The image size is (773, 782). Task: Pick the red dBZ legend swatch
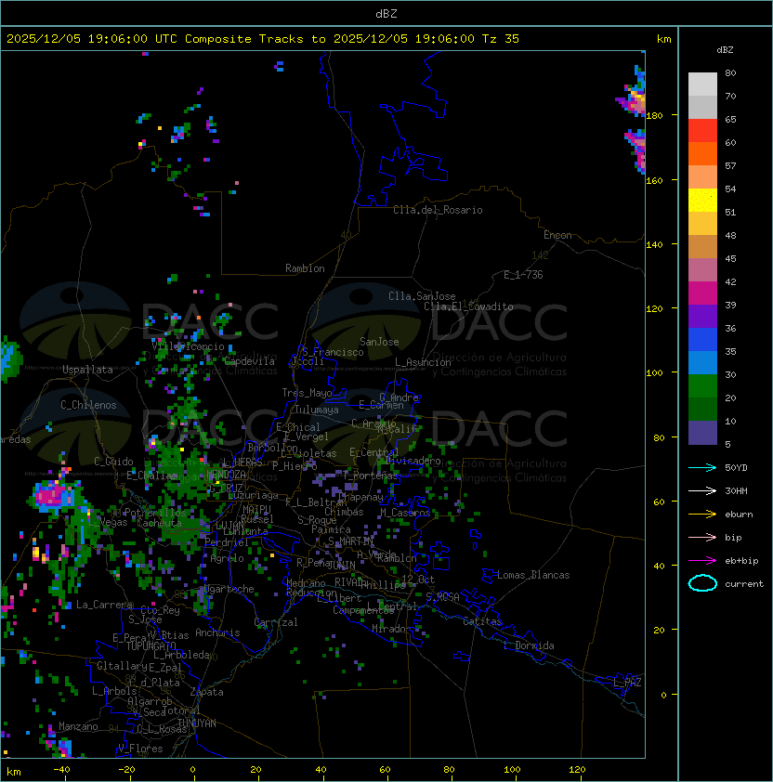[702, 131]
